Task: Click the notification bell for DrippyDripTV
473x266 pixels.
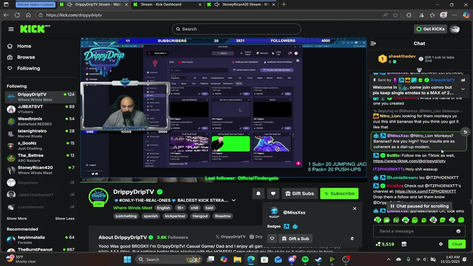Action: [258, 194]
